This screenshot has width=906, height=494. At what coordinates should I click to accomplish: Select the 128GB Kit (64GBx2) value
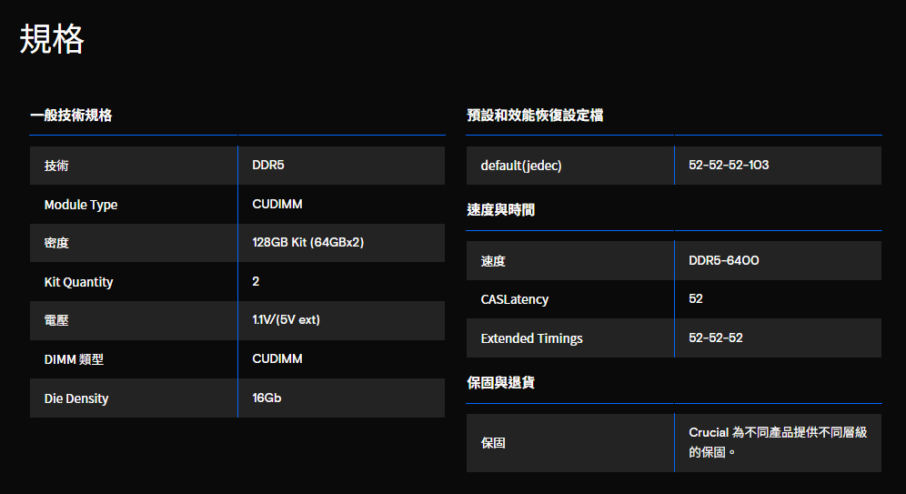point(308,243)
